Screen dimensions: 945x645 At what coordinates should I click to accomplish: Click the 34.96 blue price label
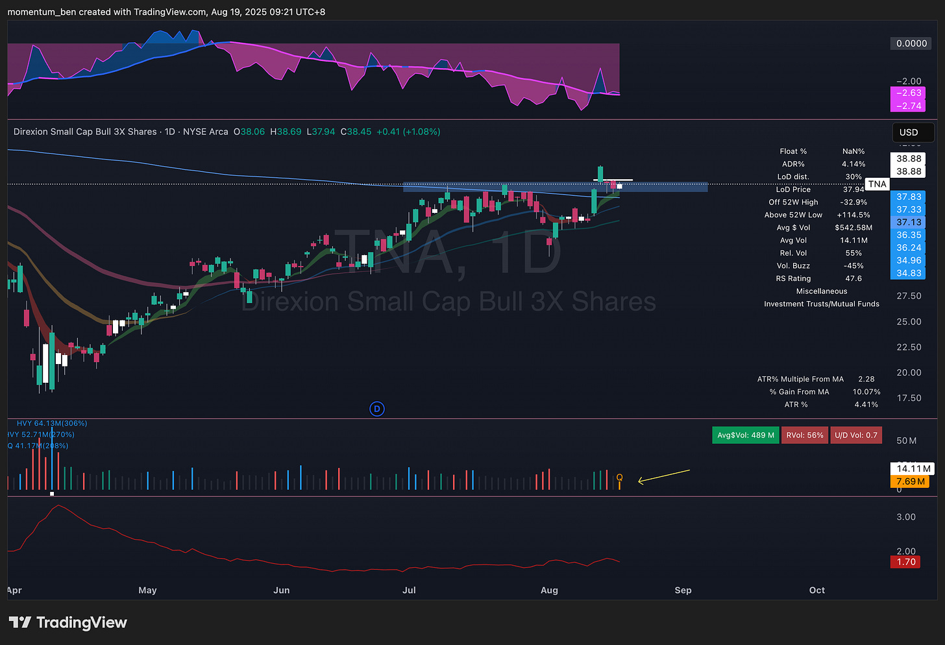tap(909, 260)
